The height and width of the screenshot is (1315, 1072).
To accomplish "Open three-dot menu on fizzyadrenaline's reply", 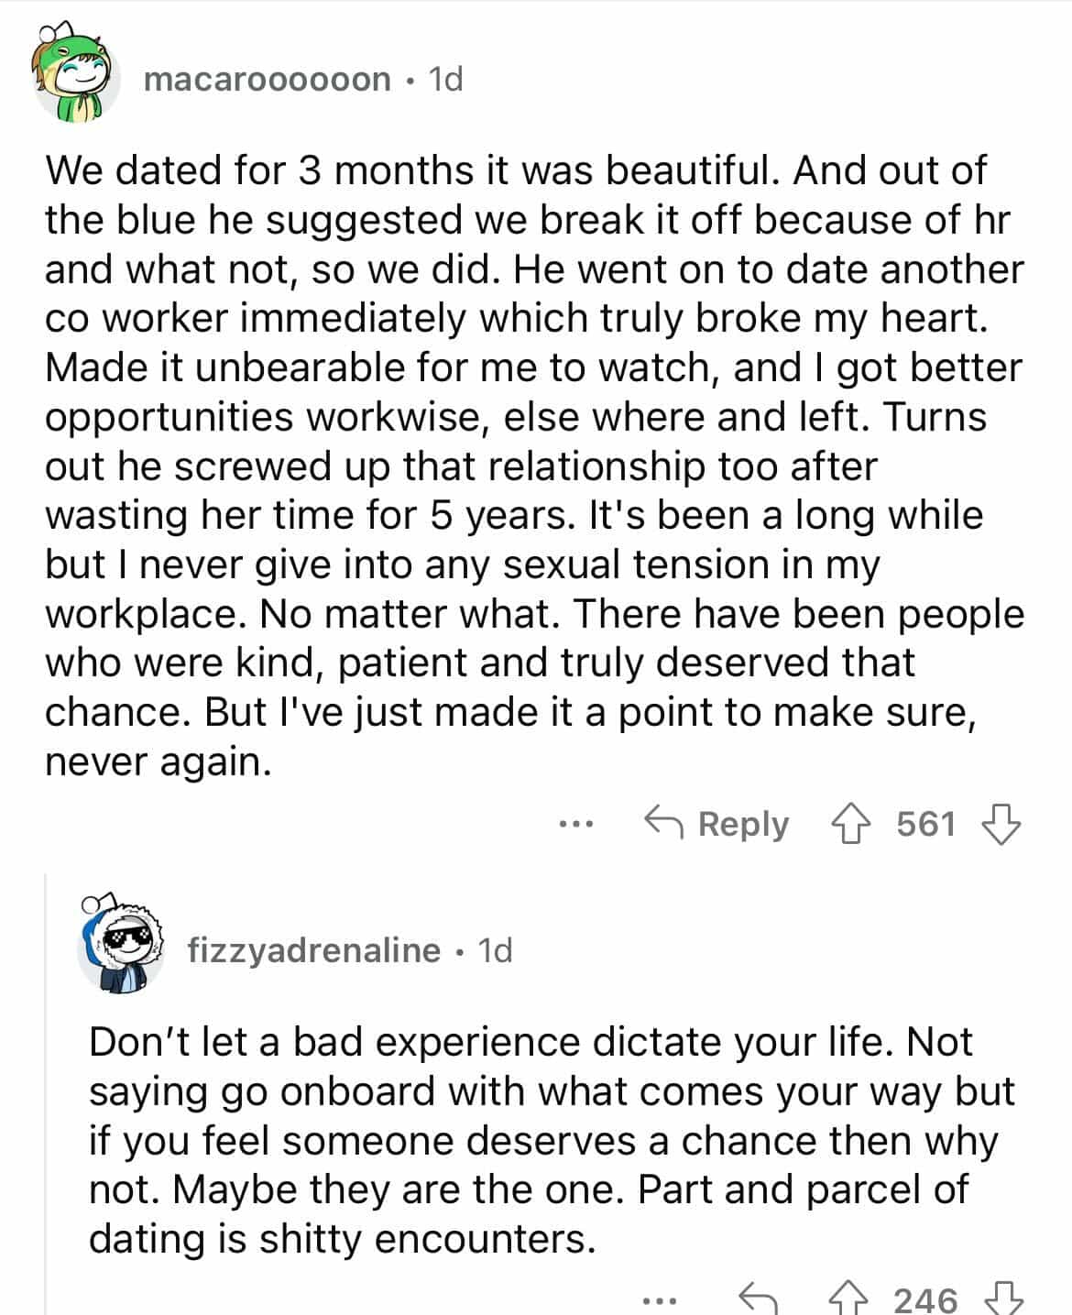I will click(659, 1299).
